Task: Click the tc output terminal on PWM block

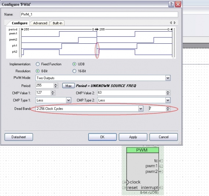Action: 161,161
